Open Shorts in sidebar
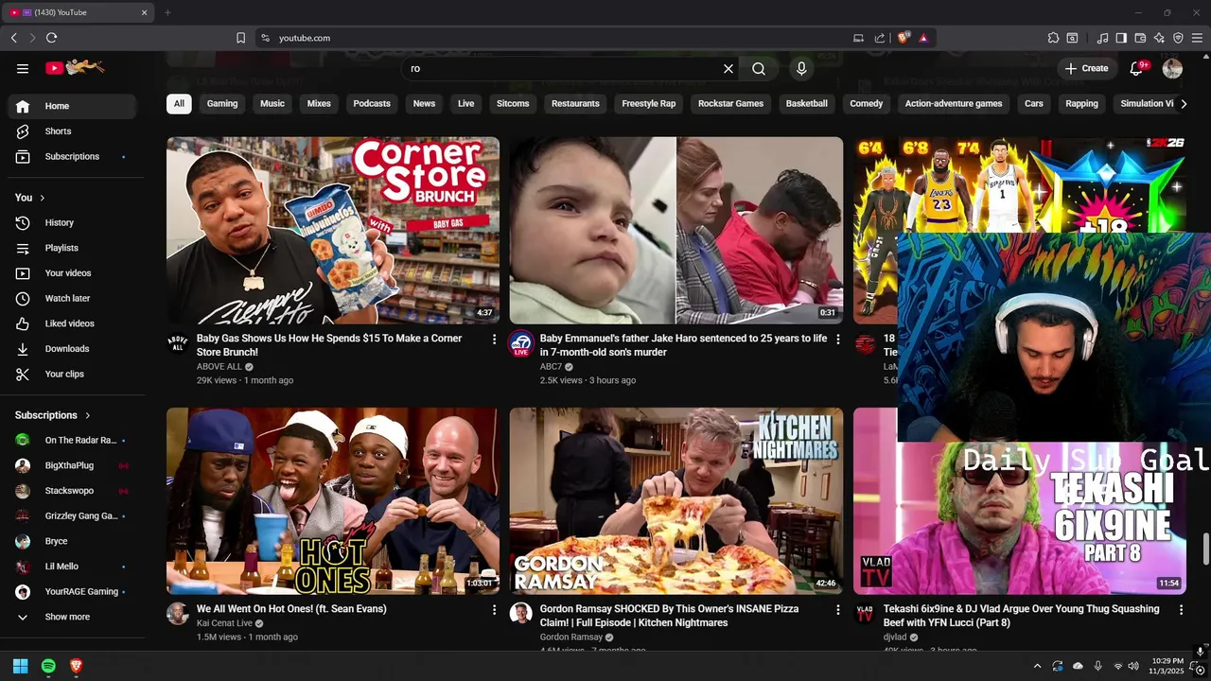 (73, 131)
